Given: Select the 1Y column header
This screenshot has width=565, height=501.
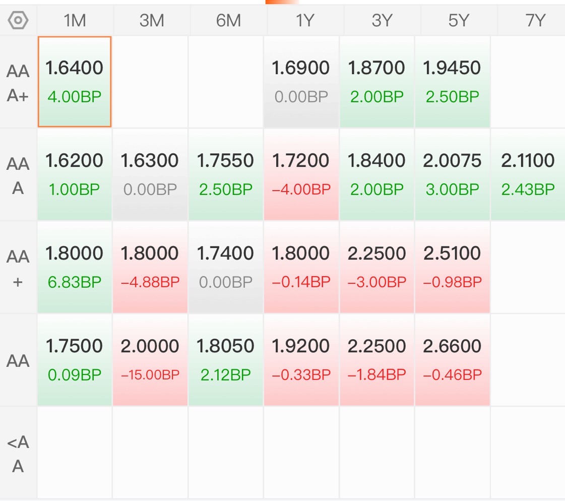Looking at the screenshot, I should point(305,20).
